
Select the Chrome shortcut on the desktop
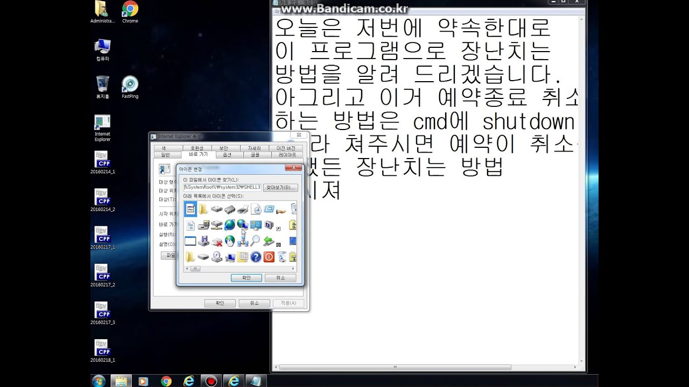[x=130, y=12]
